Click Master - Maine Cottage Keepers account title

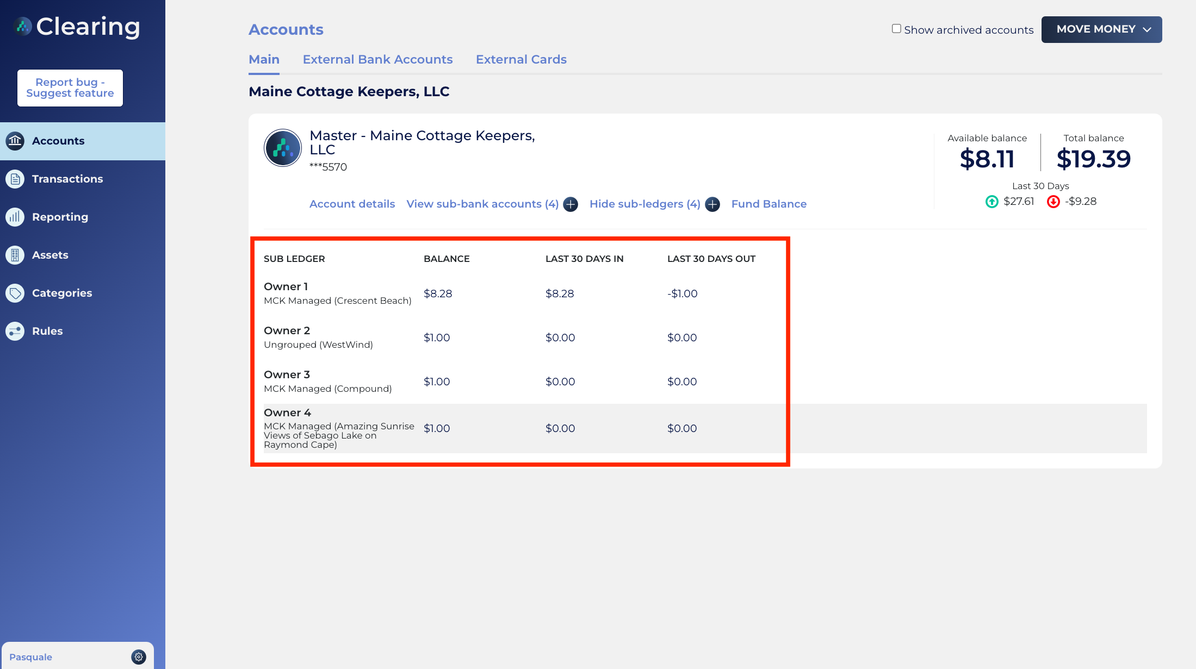coord(422,142)
